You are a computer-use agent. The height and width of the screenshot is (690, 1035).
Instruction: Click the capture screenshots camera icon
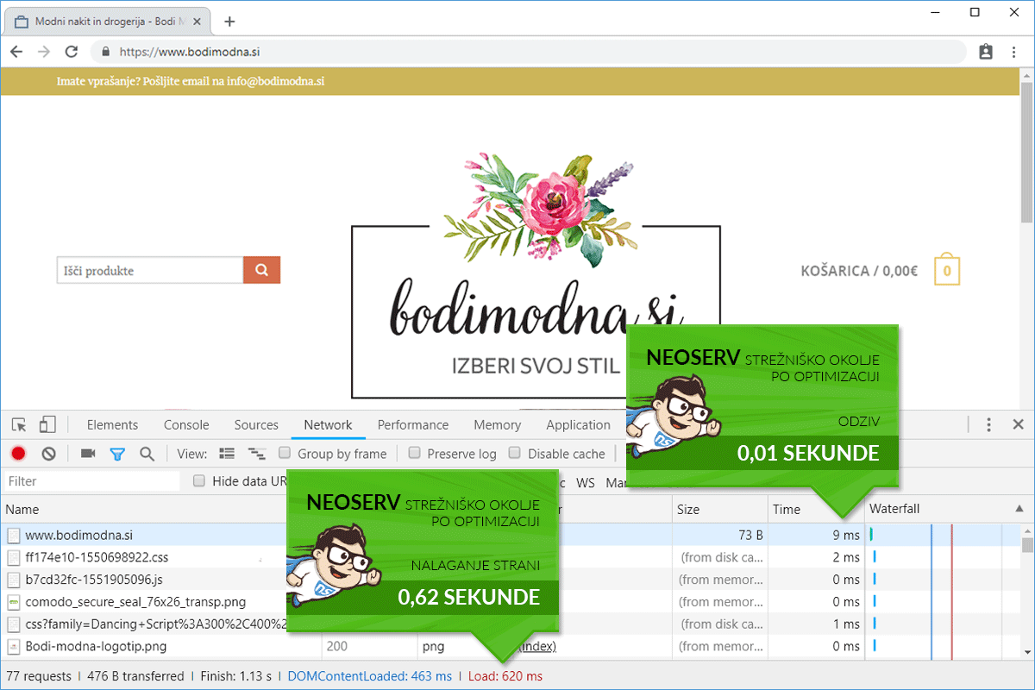[x=88, y=454]
